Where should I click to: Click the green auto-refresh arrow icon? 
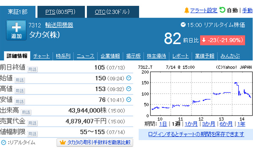coord(222,10)
